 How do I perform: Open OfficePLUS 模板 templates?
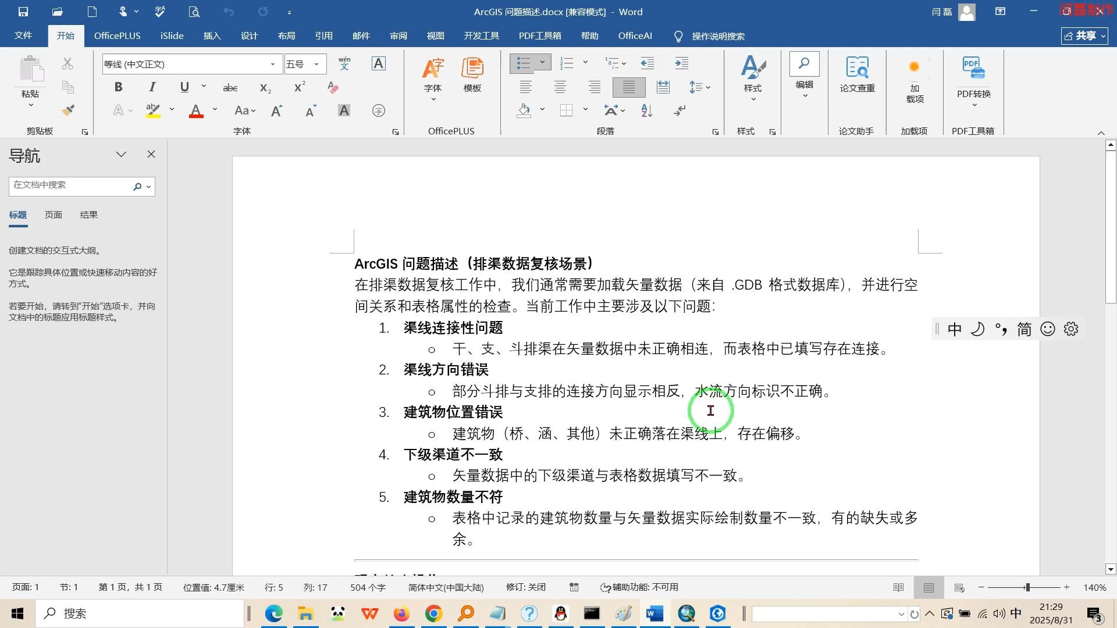(472, 74)
